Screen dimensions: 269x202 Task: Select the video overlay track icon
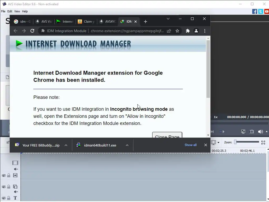click(15, 186)
